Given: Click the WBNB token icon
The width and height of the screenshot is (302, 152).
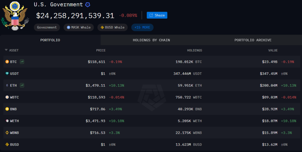Looking at the screenshot, I should tap(7, 133).
